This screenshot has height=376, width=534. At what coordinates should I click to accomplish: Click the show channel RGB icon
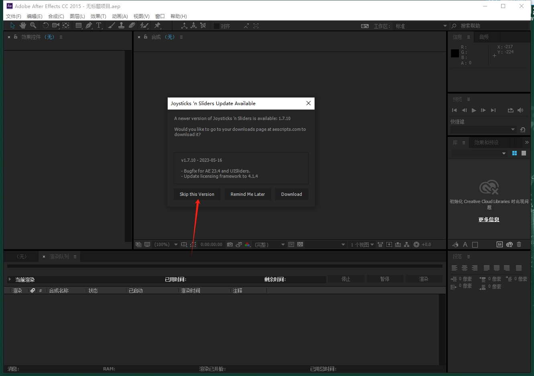click(x=248, y=244)
